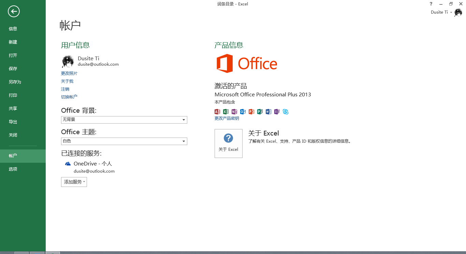Click the OneDrive cloud icon

coord(68,164)
